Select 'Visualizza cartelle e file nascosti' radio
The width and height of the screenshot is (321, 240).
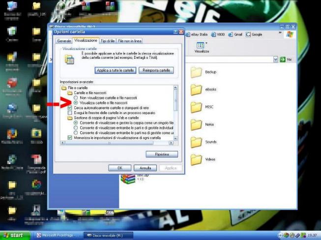pos(76,103)
